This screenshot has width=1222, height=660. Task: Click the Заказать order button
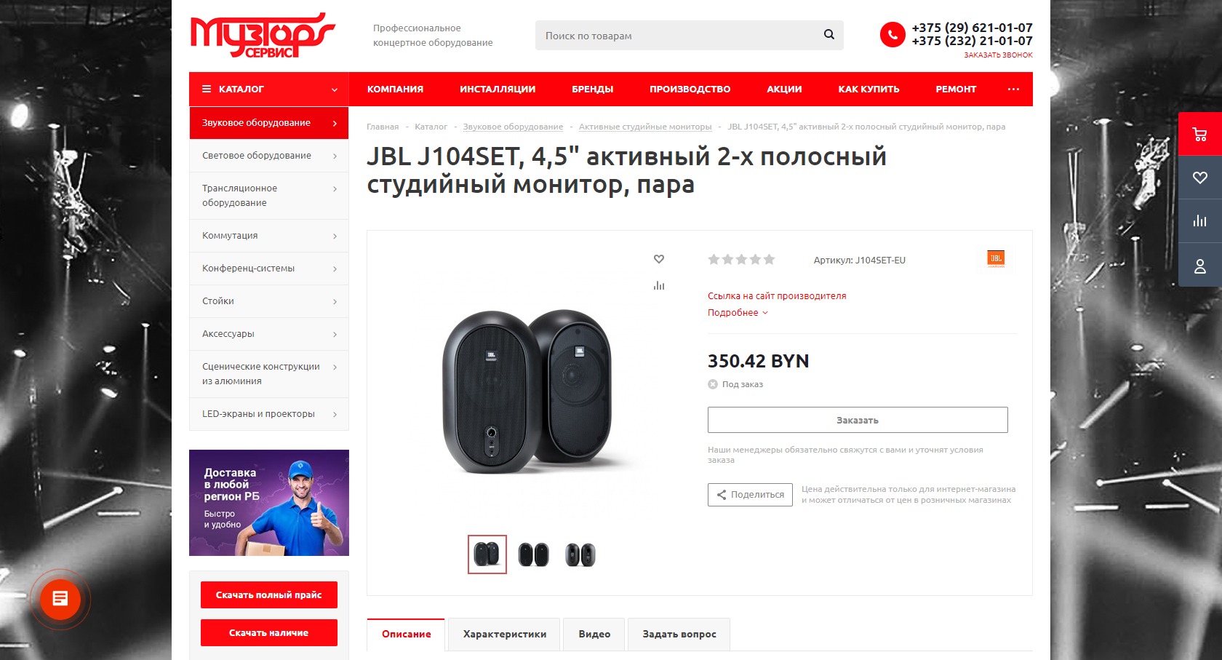(x=858, y=420)
